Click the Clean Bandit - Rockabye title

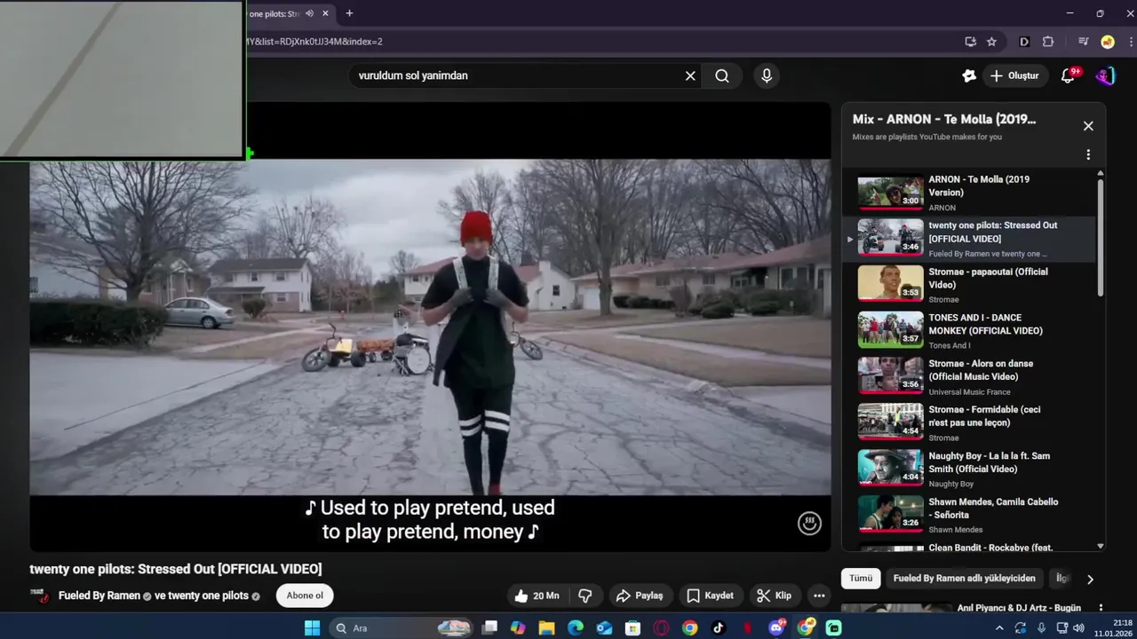click(x=990, y=548)
